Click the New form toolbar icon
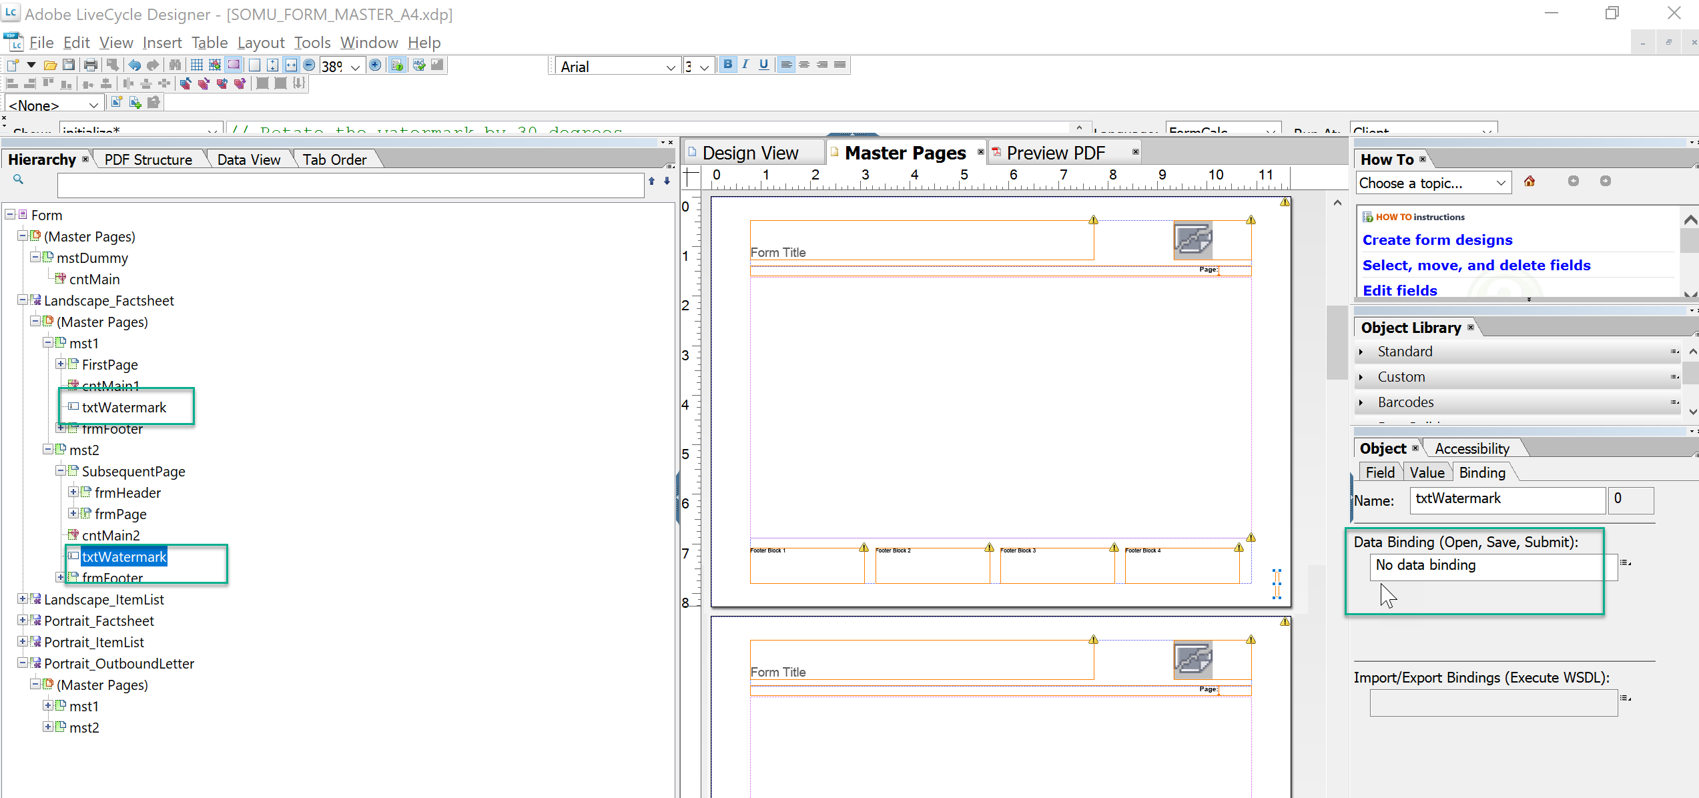The height and width of the screenshot is (798, 1699). [x=13, y=65]
